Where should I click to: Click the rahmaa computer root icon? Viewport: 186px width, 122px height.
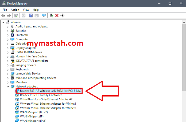coord(8,22)
